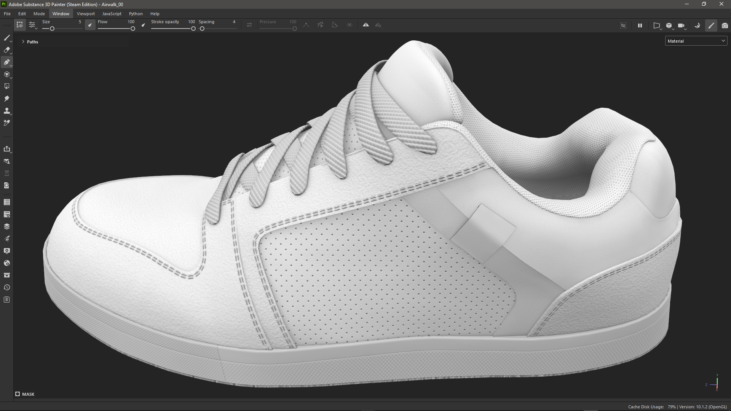Image resolution: width=731 pixels, height=411 pixels.
Task: Open the camera settings dropdown
Action: click(x=682, y=25)
